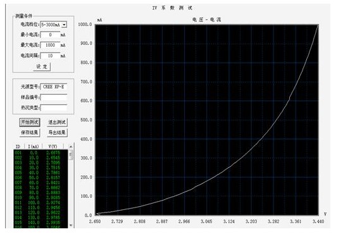Click the V(V) column header

pos(53,146)
